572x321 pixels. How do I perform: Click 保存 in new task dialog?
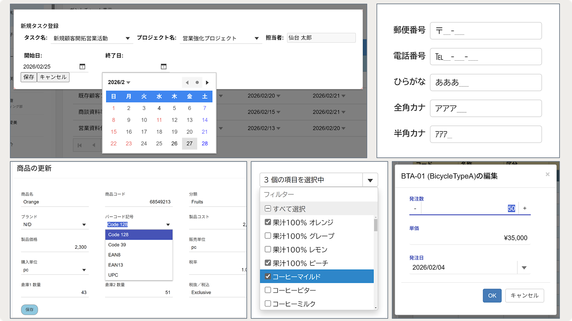[x=29, y=77]
